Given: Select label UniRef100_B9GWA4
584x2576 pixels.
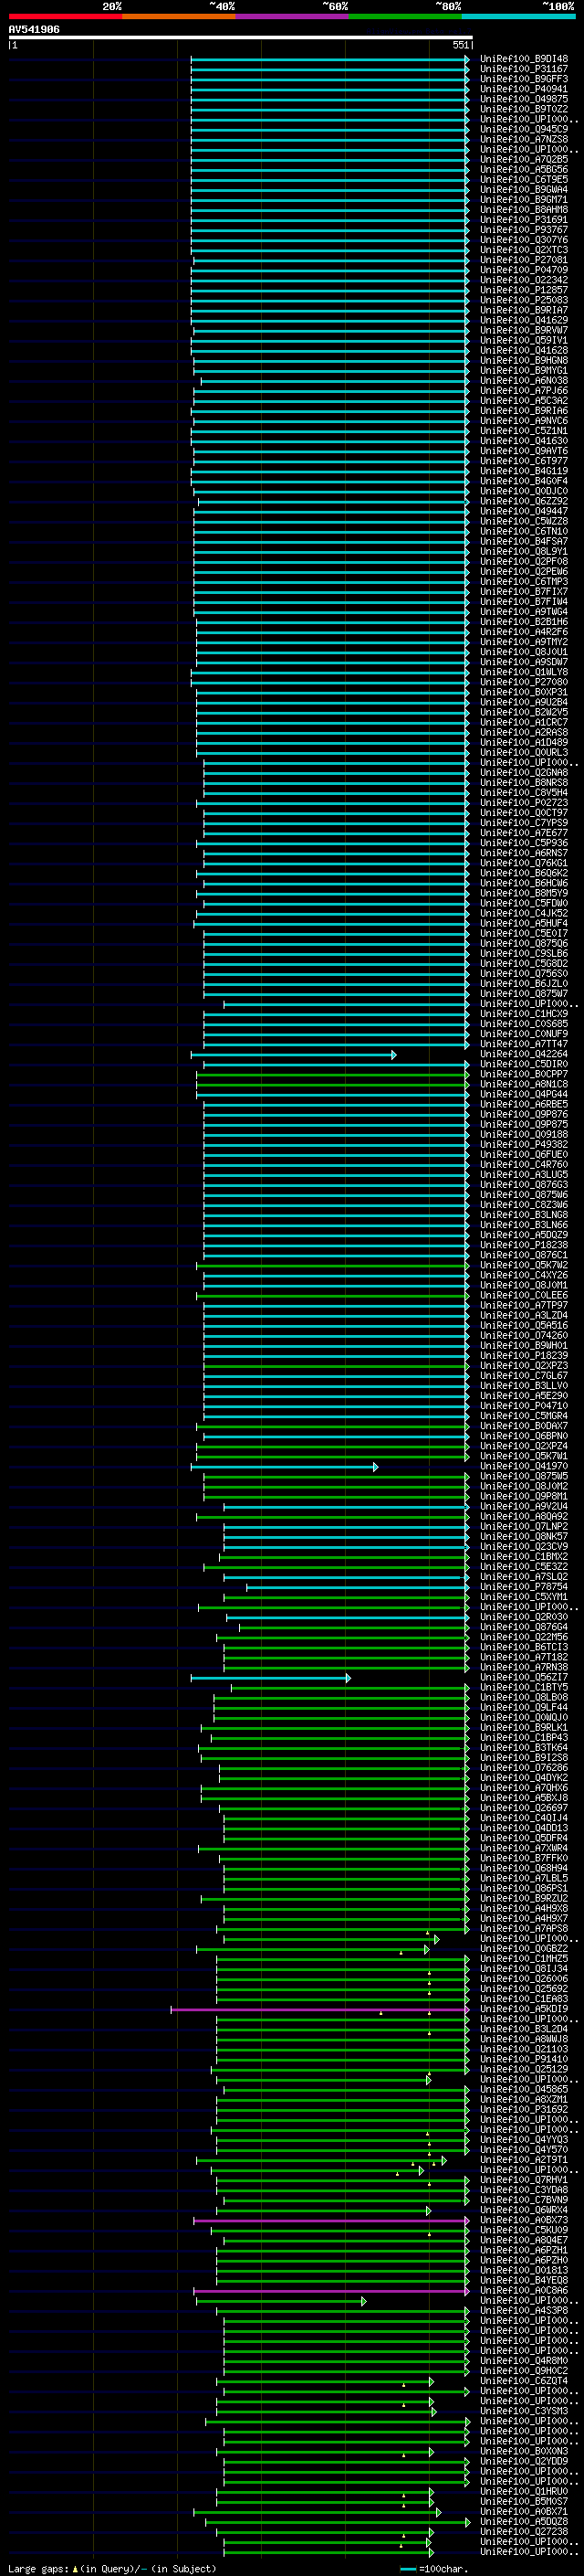Looking at the screenshot, I should coord(523,190).
